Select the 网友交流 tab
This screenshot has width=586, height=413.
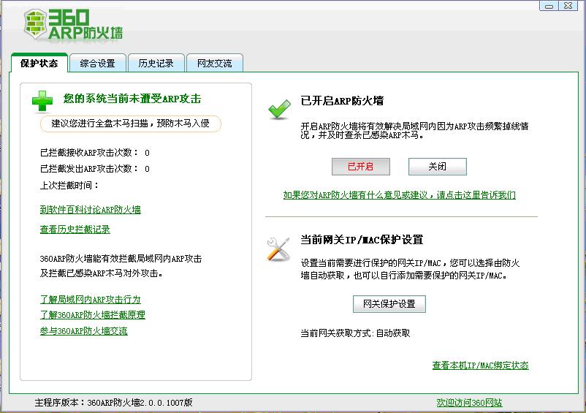215,64
